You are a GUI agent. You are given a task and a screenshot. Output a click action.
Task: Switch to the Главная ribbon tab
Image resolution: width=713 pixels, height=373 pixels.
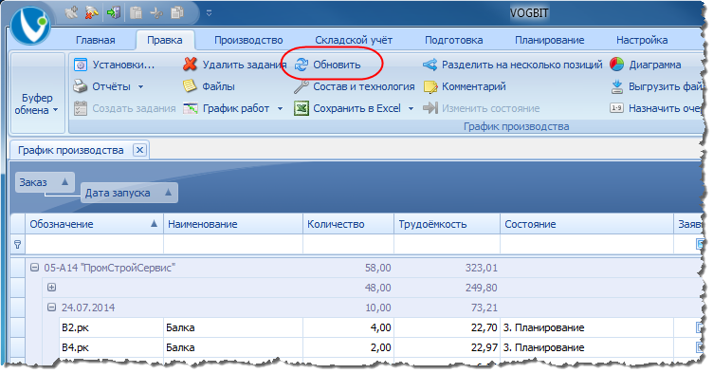(x=96, y=40)
